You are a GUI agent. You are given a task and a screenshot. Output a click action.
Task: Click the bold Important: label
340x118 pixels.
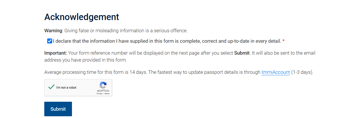(x=56, y=53)
